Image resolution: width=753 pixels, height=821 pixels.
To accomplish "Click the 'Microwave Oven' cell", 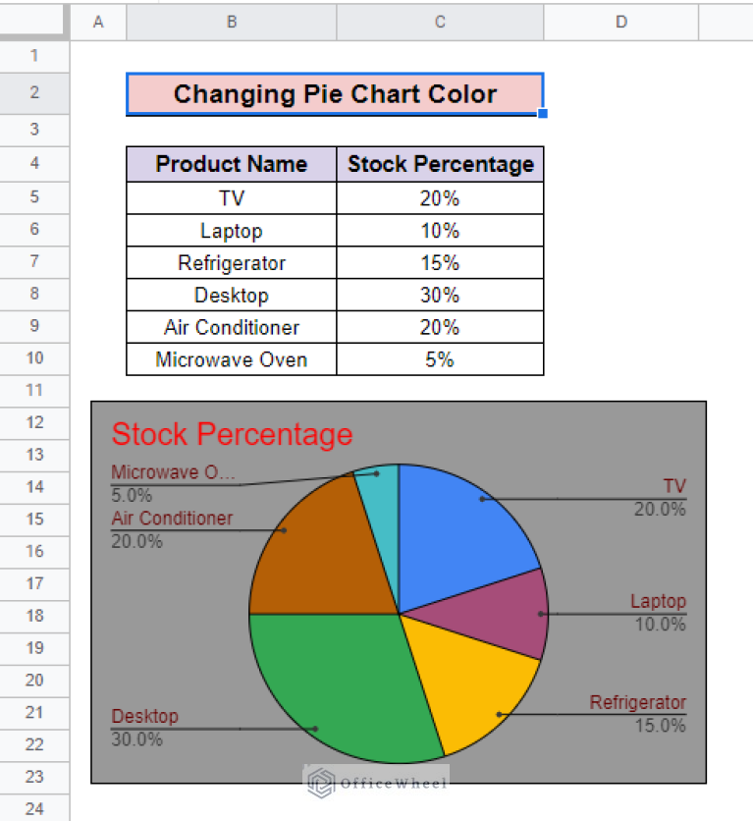I will click(232, 360).
